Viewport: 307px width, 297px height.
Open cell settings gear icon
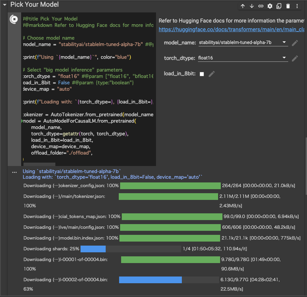click(x=270, y=6)
